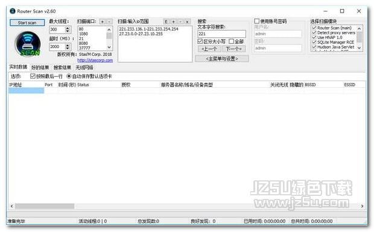Open the <主菜单与设置> main menu button

[x=222, y=59]
